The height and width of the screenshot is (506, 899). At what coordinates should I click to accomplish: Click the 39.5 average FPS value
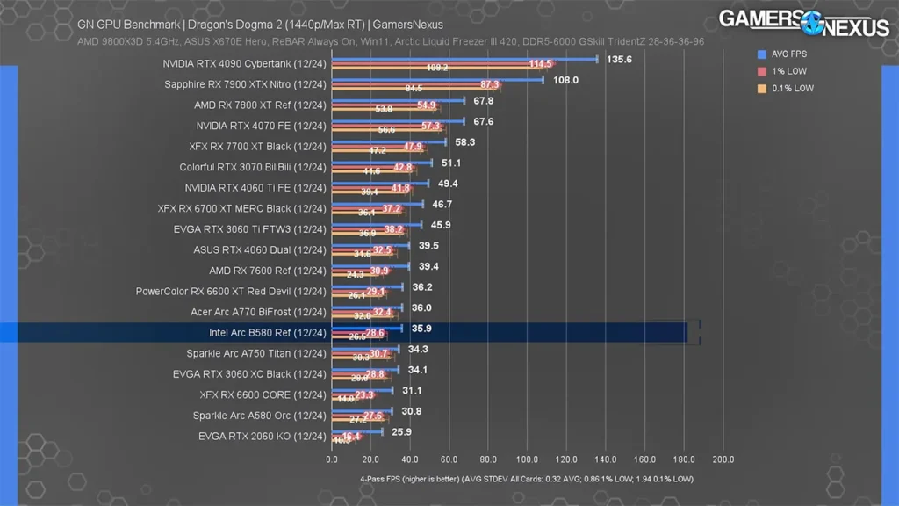(428, 246)
